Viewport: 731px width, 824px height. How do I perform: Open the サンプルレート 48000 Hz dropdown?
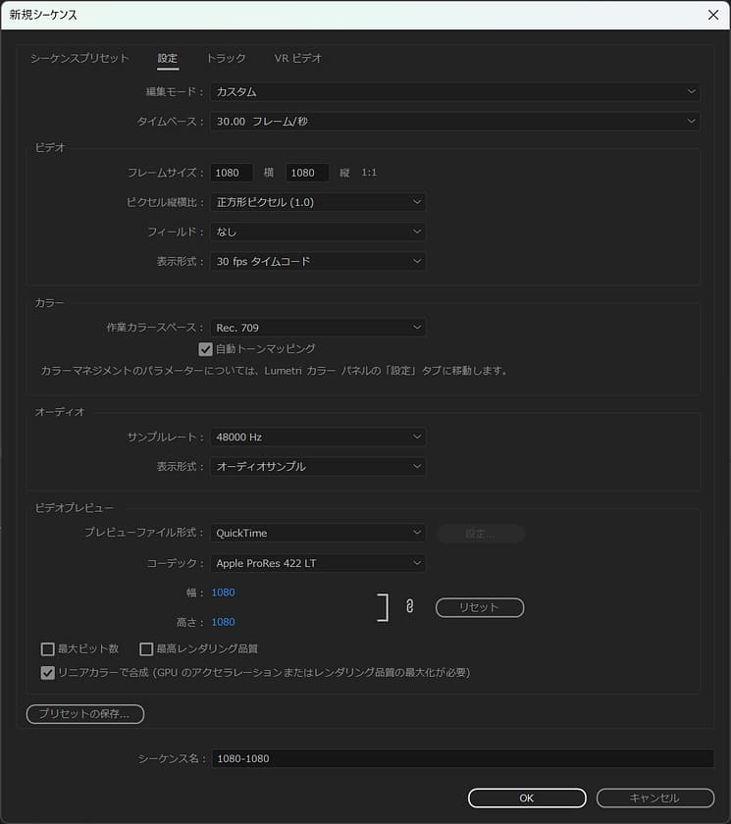[x=318, y=437]
